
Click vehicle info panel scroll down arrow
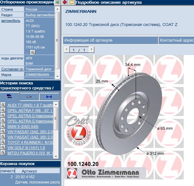point(57,76)
